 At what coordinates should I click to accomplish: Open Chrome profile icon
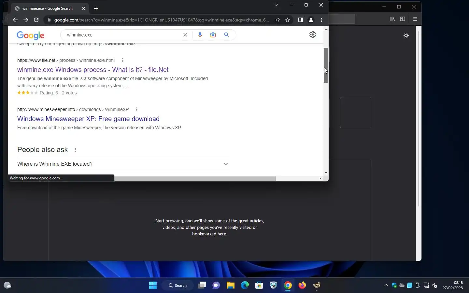click(311, 20)
